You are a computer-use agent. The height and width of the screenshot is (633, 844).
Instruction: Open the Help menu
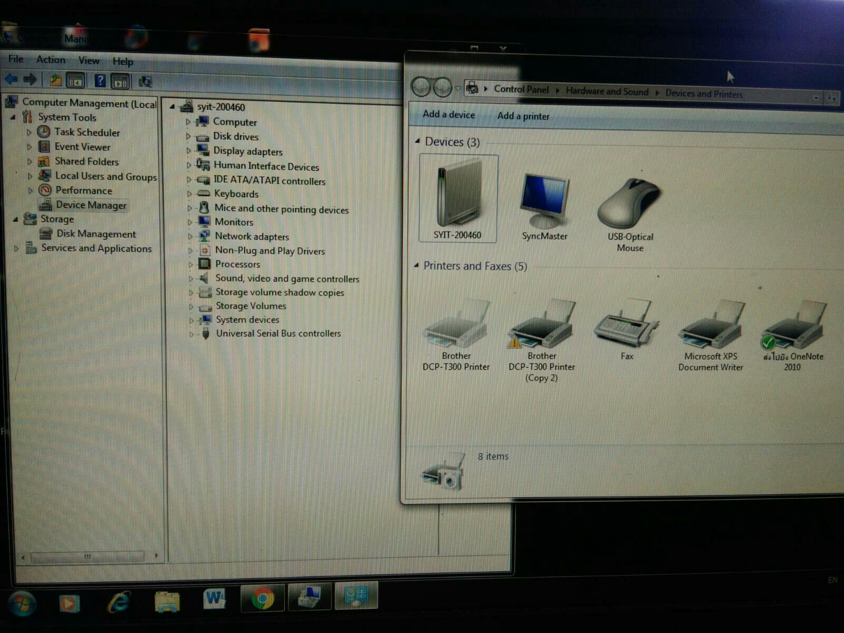(x=122, y=62)
